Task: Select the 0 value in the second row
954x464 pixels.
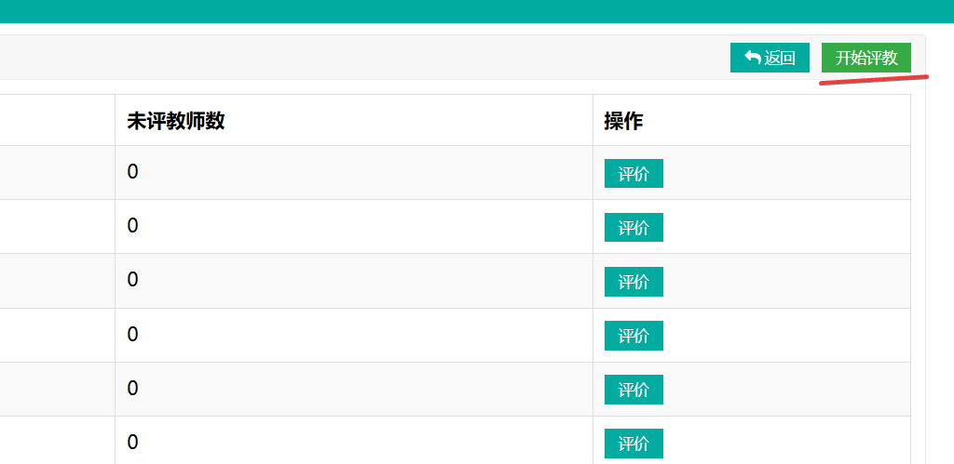Action: 133,226
